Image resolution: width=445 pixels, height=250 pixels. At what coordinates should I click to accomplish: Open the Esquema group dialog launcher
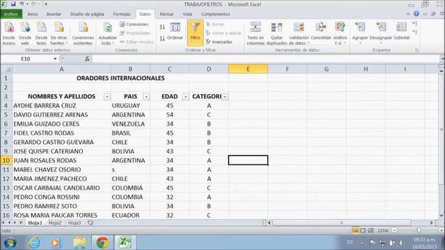coord(416,50)
